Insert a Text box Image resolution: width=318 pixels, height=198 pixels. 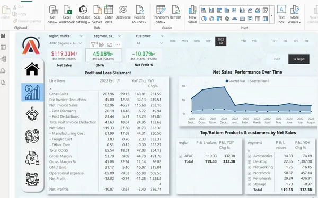(x=281, y=14)
